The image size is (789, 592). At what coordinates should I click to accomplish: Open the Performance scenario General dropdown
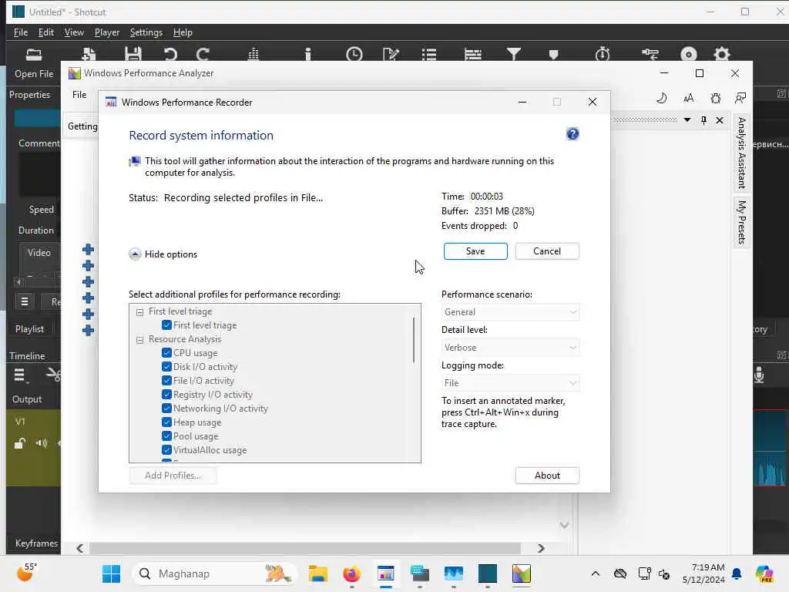coord(510,312)
